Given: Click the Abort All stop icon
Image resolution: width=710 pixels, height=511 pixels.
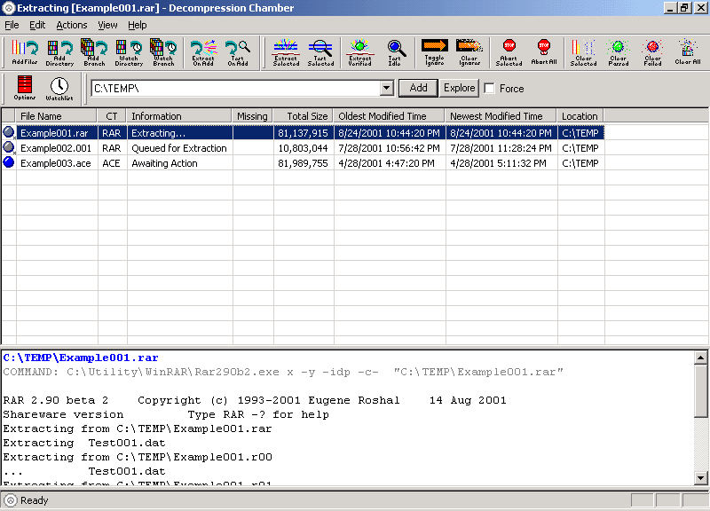Looking at the screenshot, I should click(x=544, y=52).
